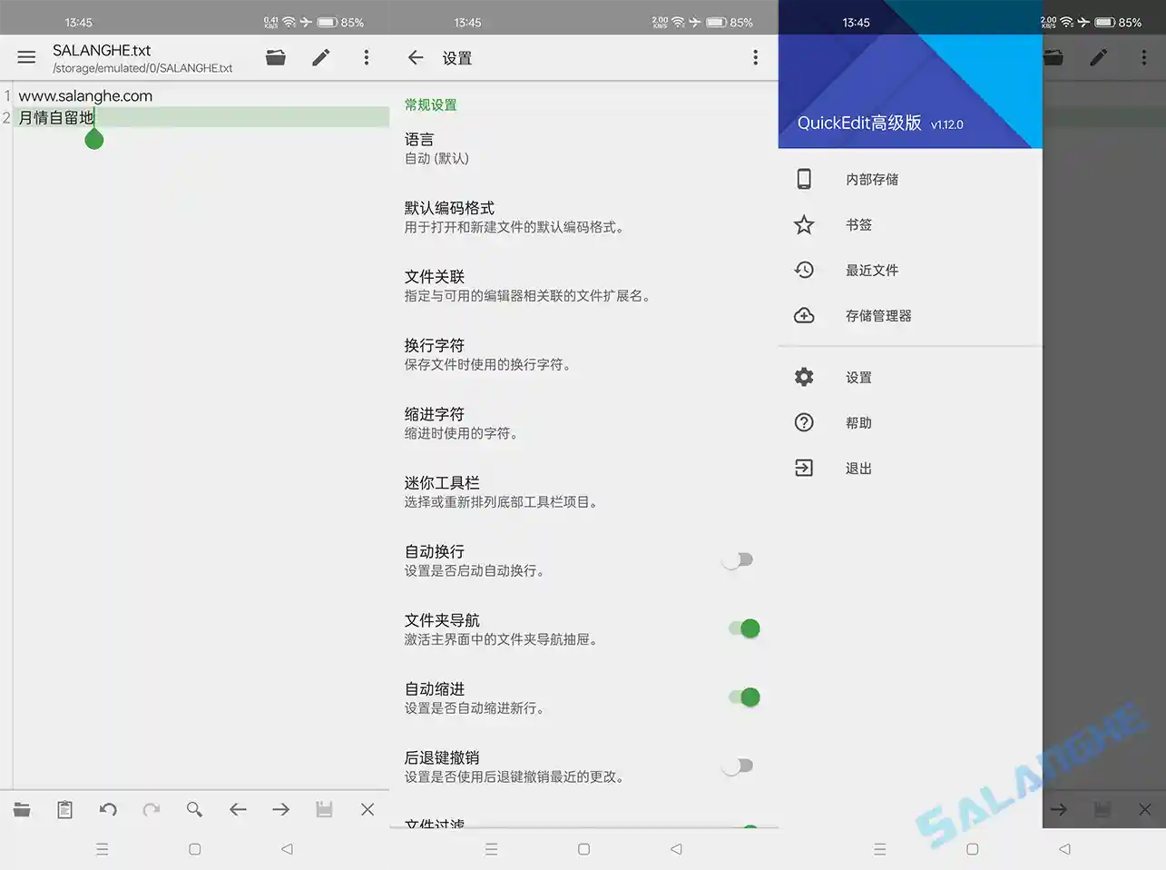This screenshot has height=870, width=1166.
Task: Open the Undo icon in bottom toolbar
Action: tap(108, 809)
